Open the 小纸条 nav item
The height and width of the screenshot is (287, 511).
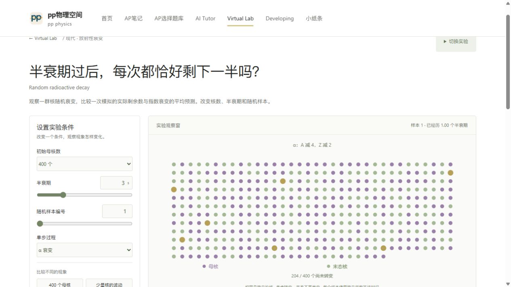tap(314, 19)
